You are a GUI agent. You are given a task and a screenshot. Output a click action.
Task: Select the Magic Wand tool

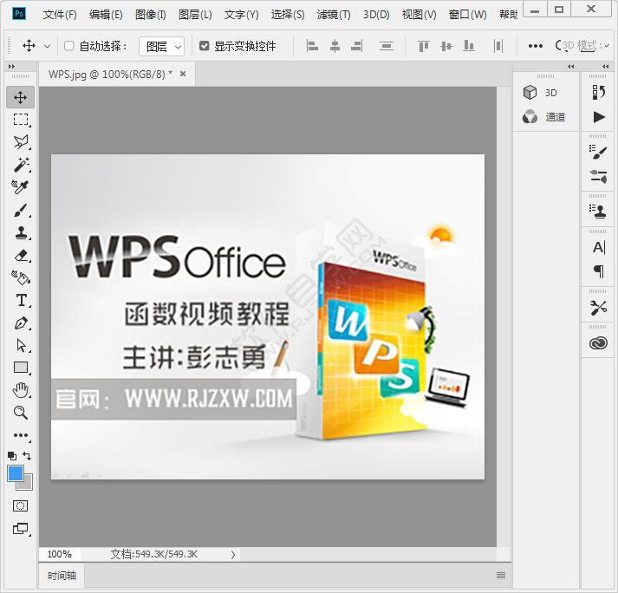click(x=21, y=165)
